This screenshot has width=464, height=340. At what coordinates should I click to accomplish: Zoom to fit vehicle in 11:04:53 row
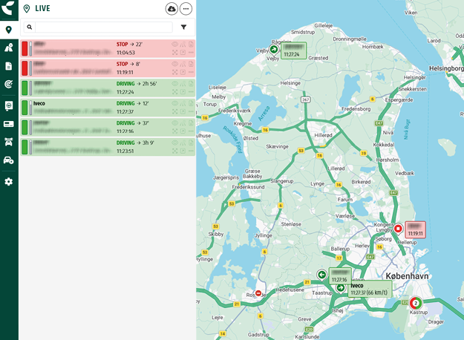coord(175,53)
